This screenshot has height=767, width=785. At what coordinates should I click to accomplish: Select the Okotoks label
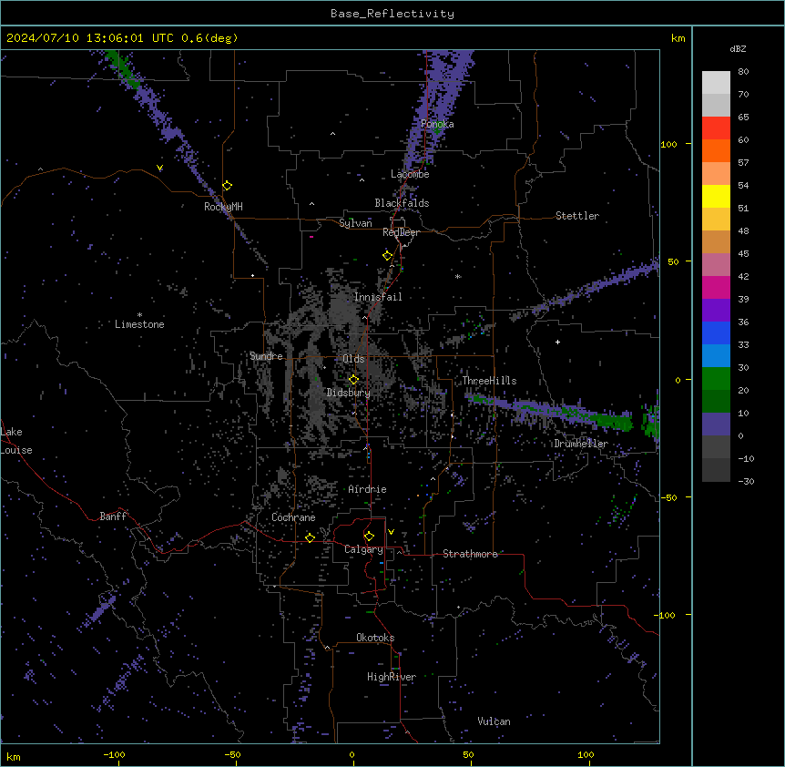click(x=375, y=638)
